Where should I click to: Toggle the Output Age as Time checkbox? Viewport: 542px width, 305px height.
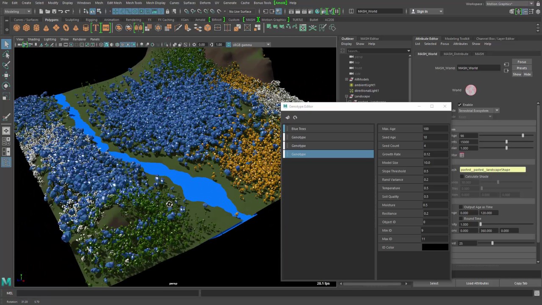[461, 207]
